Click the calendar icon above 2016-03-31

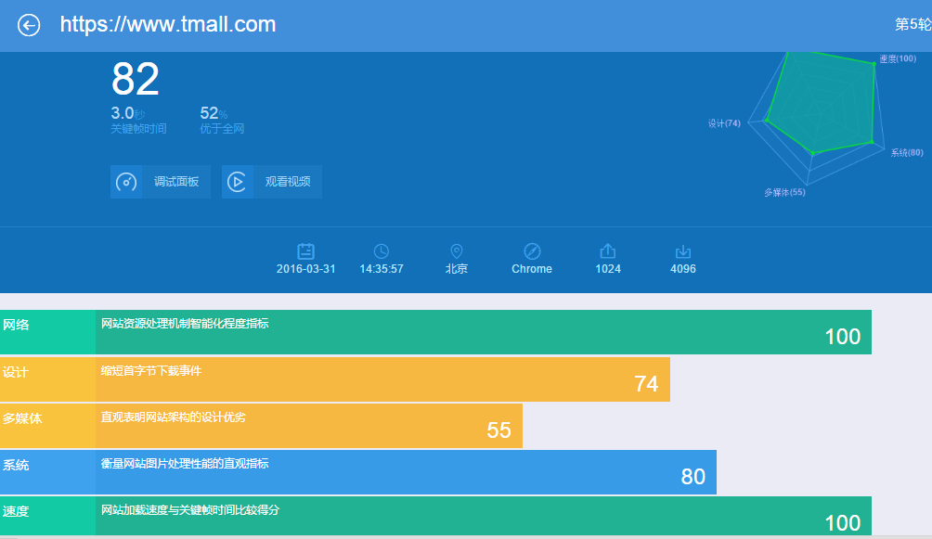pyautogui.click(x=305, y=251)
